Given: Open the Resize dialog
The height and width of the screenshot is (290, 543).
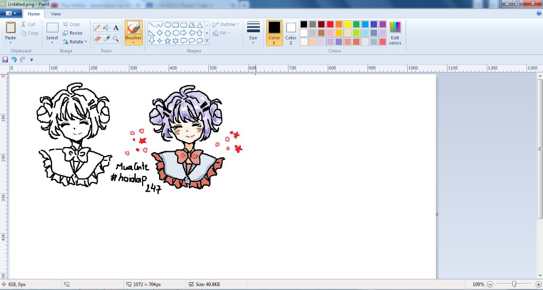Looking at the screenshot, I should 73,33.
